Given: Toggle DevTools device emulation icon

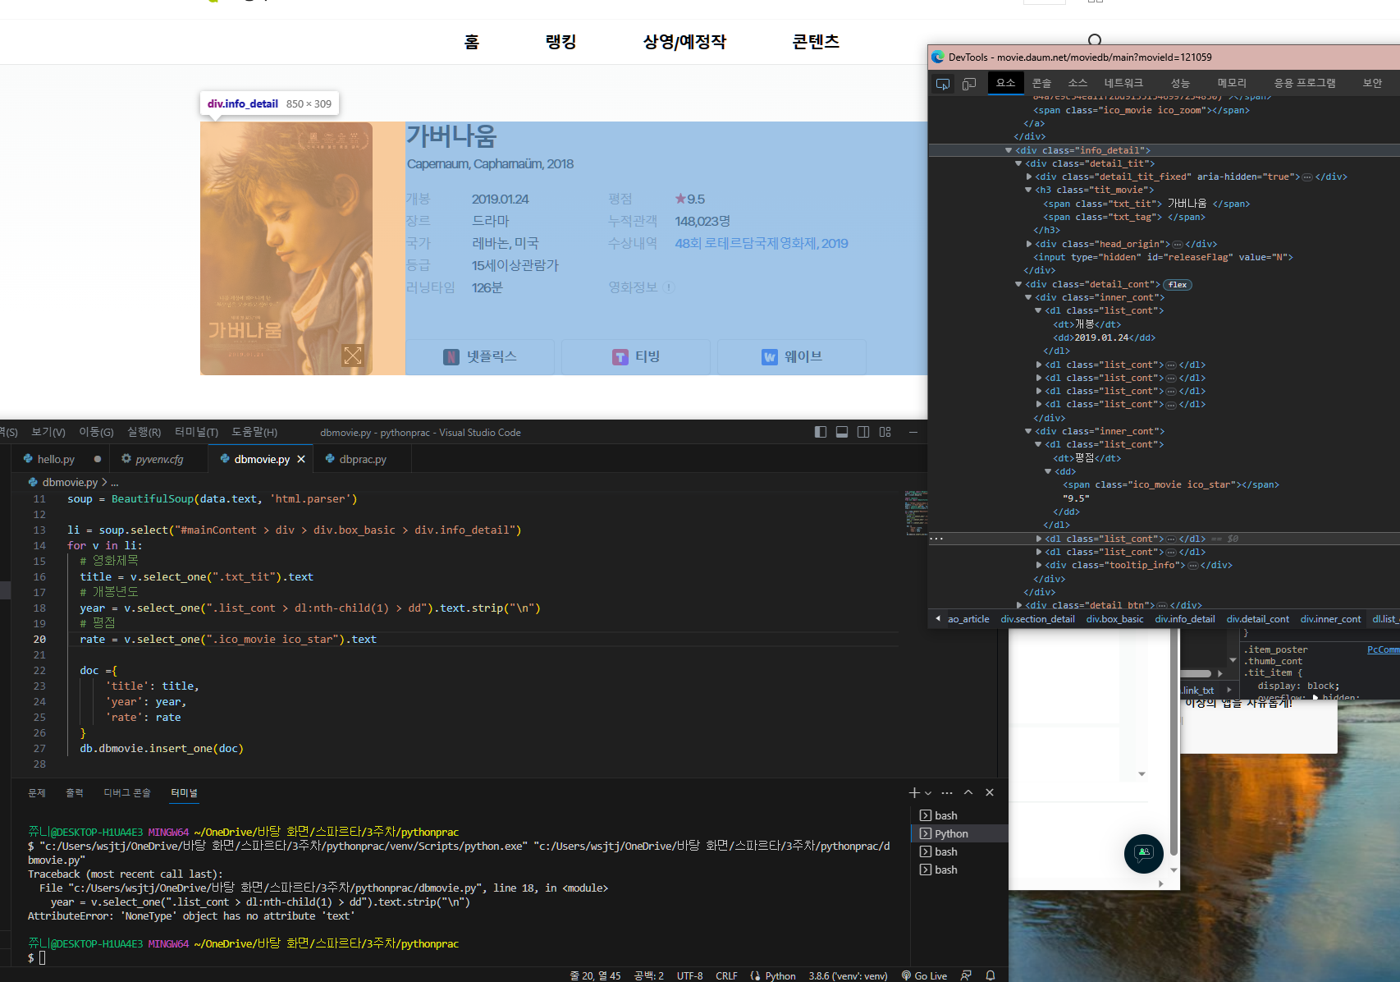Looking at the screenshot, I should 969,83.
